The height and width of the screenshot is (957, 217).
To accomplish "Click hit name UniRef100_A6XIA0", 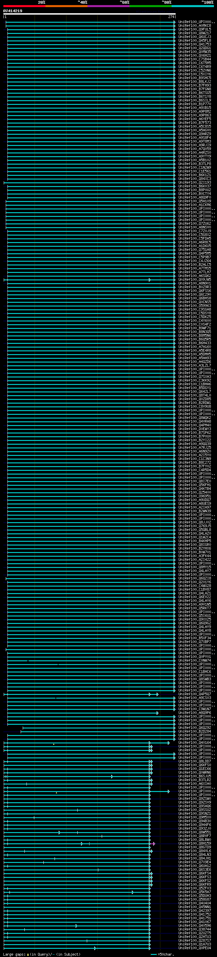I will [195, 784].
